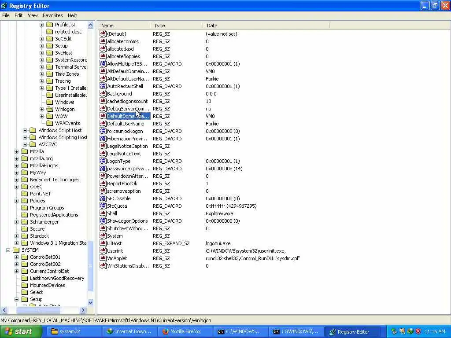Switch to Internet Download taskbar button
Image resolution: width=451 pixels, height=338 pixels.
129,332
